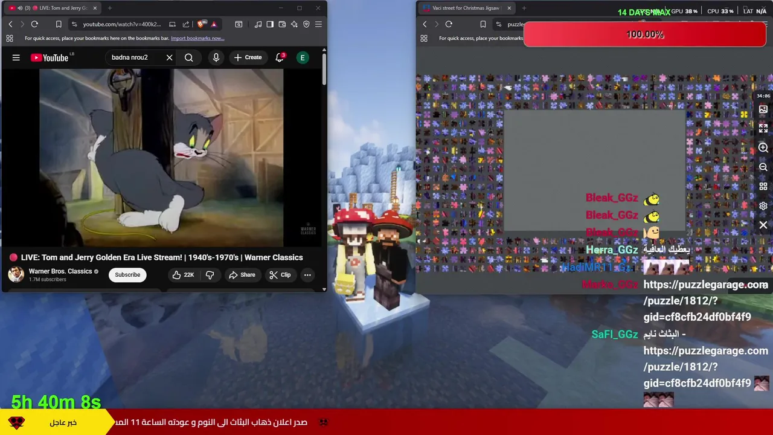Go back in the puzzle browser window
Screen dimensions: 773x435
(425, 24)
